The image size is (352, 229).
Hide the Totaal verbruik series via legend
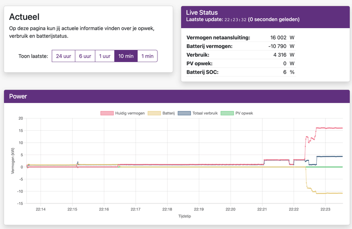pos(184,113)
